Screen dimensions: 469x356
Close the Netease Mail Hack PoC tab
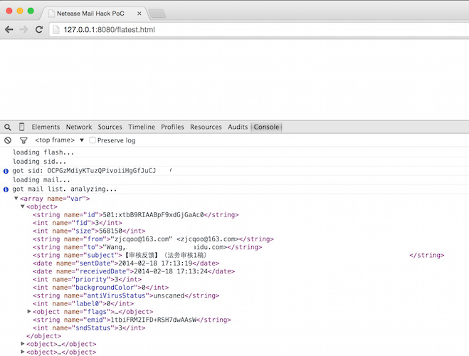[x=139, y=14]
